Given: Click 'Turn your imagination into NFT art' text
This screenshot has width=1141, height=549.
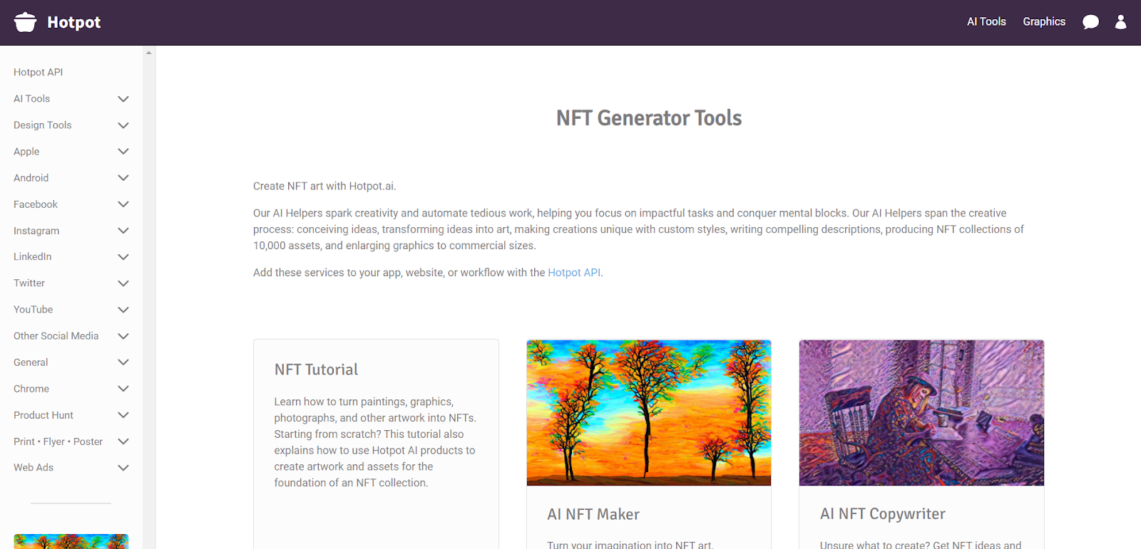Looking at the screenshot, I should [x=630, y=545].
